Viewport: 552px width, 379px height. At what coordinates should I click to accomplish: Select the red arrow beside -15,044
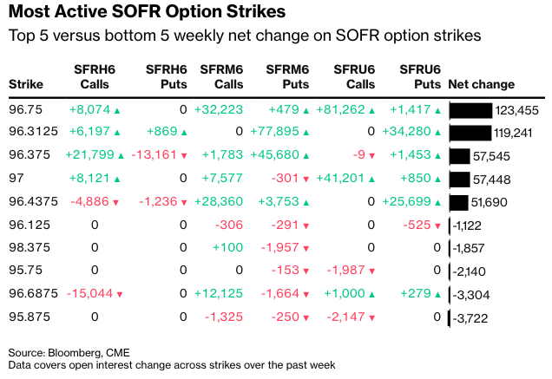[x=120, y=294]
